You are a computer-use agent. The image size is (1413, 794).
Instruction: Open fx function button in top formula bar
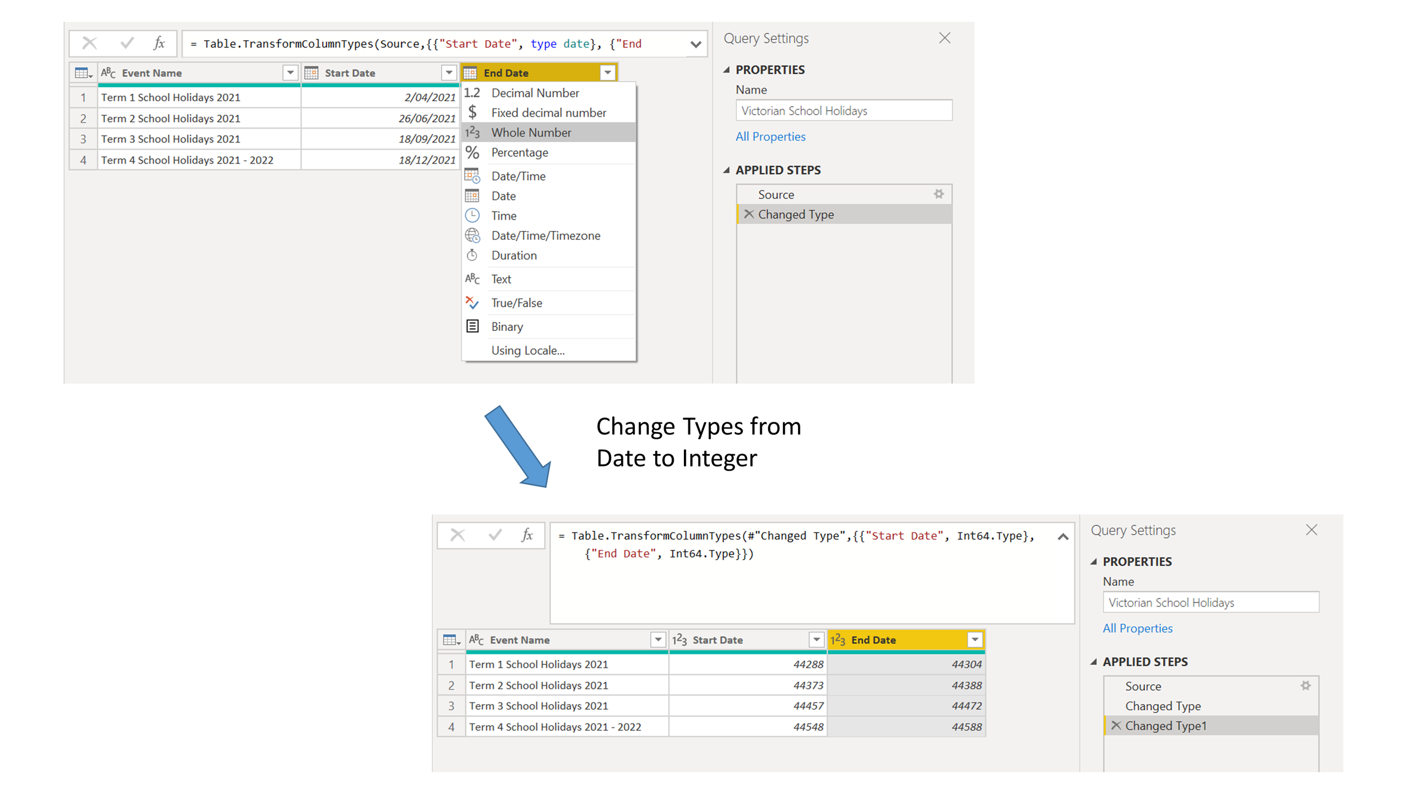159,43
